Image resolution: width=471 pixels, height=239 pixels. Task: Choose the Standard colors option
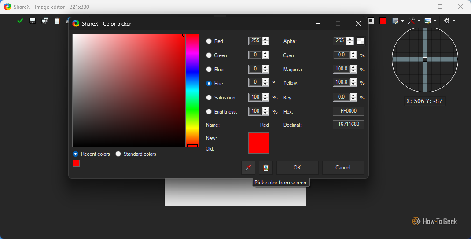pyautogui.click(x=136, y=154)
